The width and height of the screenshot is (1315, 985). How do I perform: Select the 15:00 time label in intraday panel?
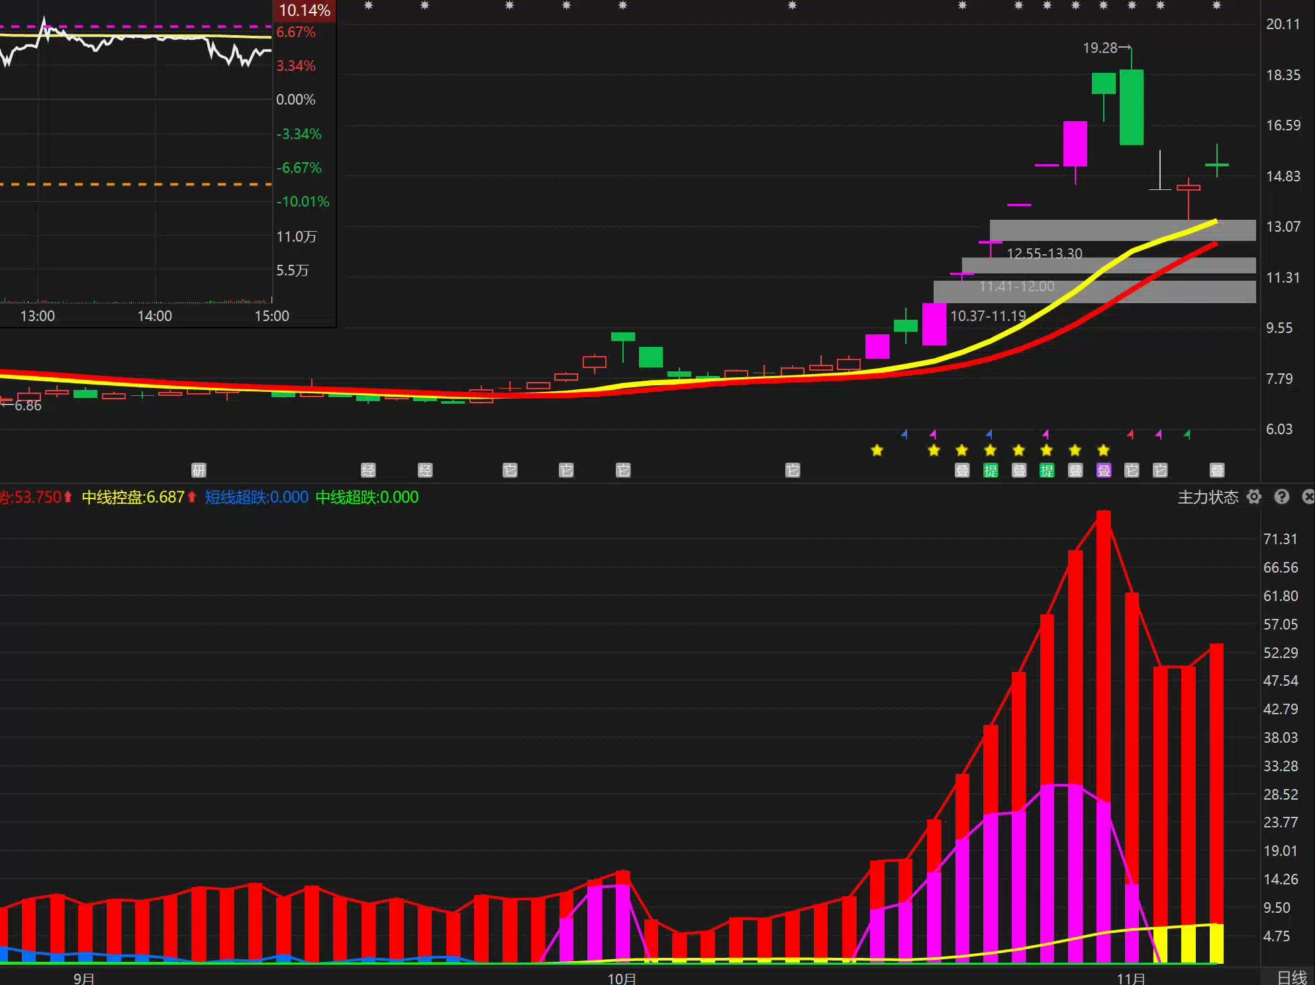click(x=271, y=316)
